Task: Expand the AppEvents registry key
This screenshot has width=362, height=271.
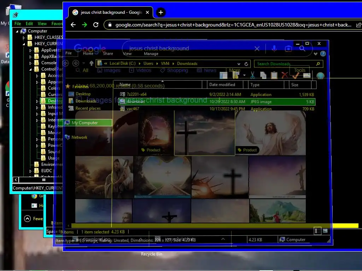Action: 30,50
